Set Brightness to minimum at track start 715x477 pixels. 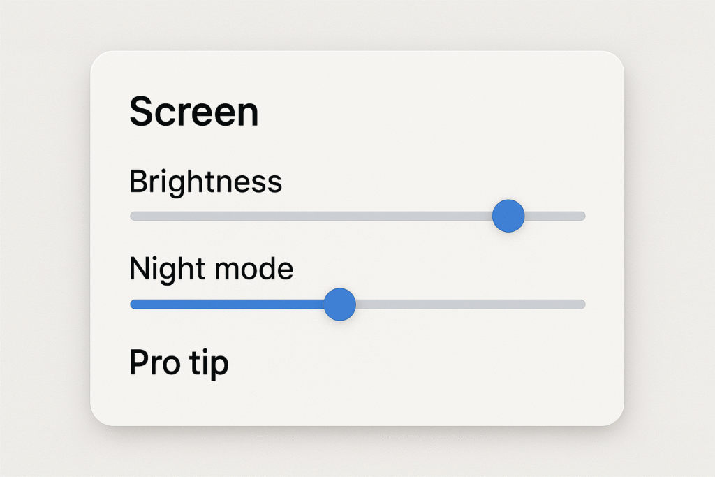tap(133, 216)
